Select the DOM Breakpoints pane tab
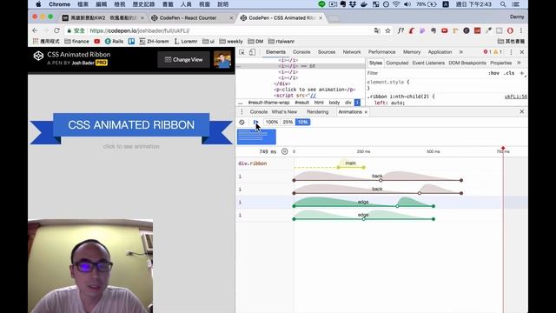Viewport: 556px width, 313px height. tap(467, 63)
